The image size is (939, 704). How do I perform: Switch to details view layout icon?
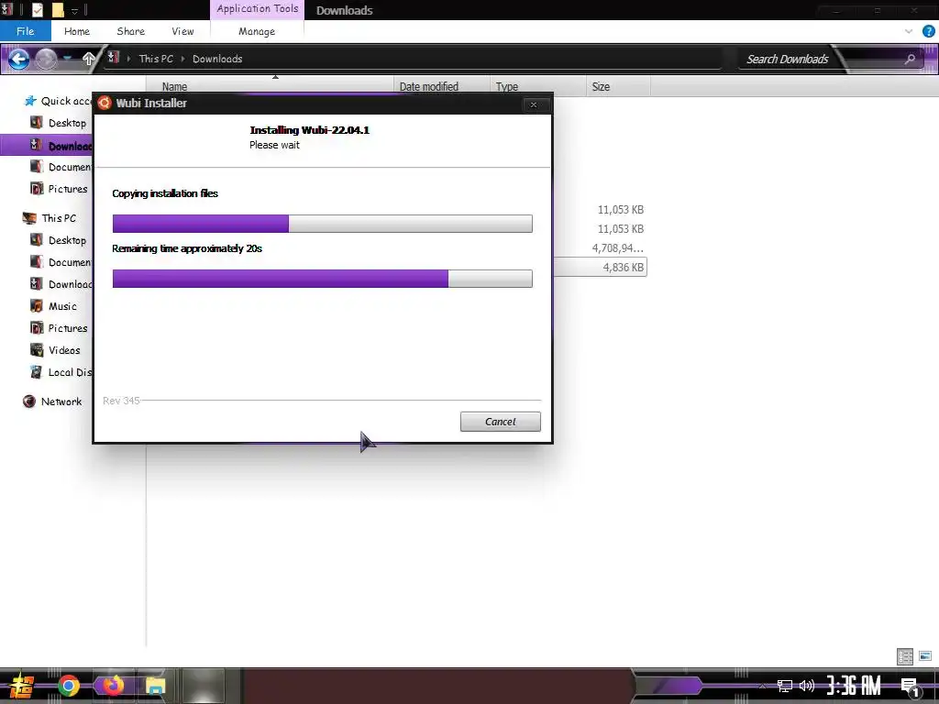pyautogui.click(x=905, y=656)
